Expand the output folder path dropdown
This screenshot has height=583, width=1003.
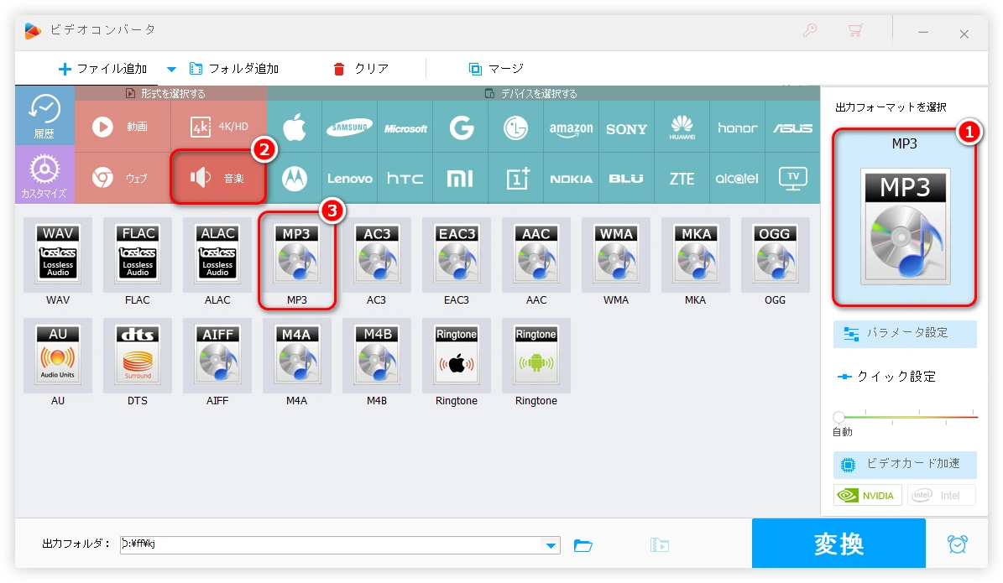551,545
